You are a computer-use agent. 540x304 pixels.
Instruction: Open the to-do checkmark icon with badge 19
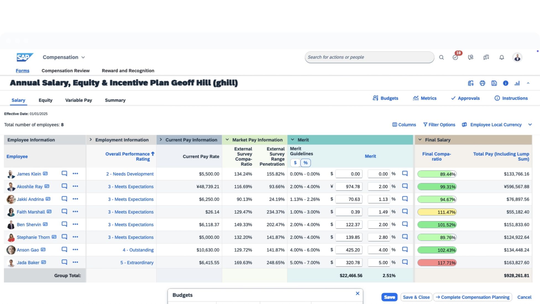455,57
